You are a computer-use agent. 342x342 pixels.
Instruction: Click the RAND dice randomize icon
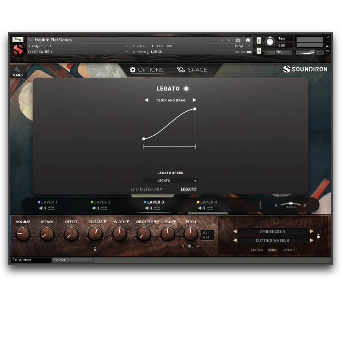pos(18,70)
